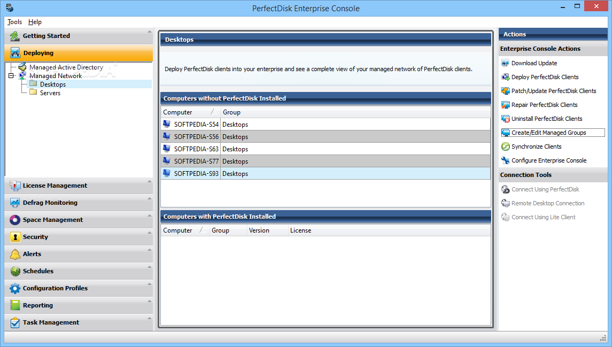Screen dimensions: 612x347
Task: Click the Schedules clock icon
Action: (x=15, y=271)
